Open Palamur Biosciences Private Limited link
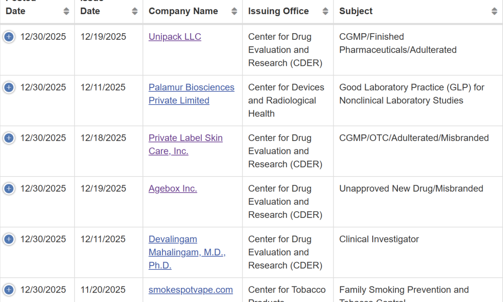Image resolution: width=503 pixels, height=302 pixels. (192, 94)
